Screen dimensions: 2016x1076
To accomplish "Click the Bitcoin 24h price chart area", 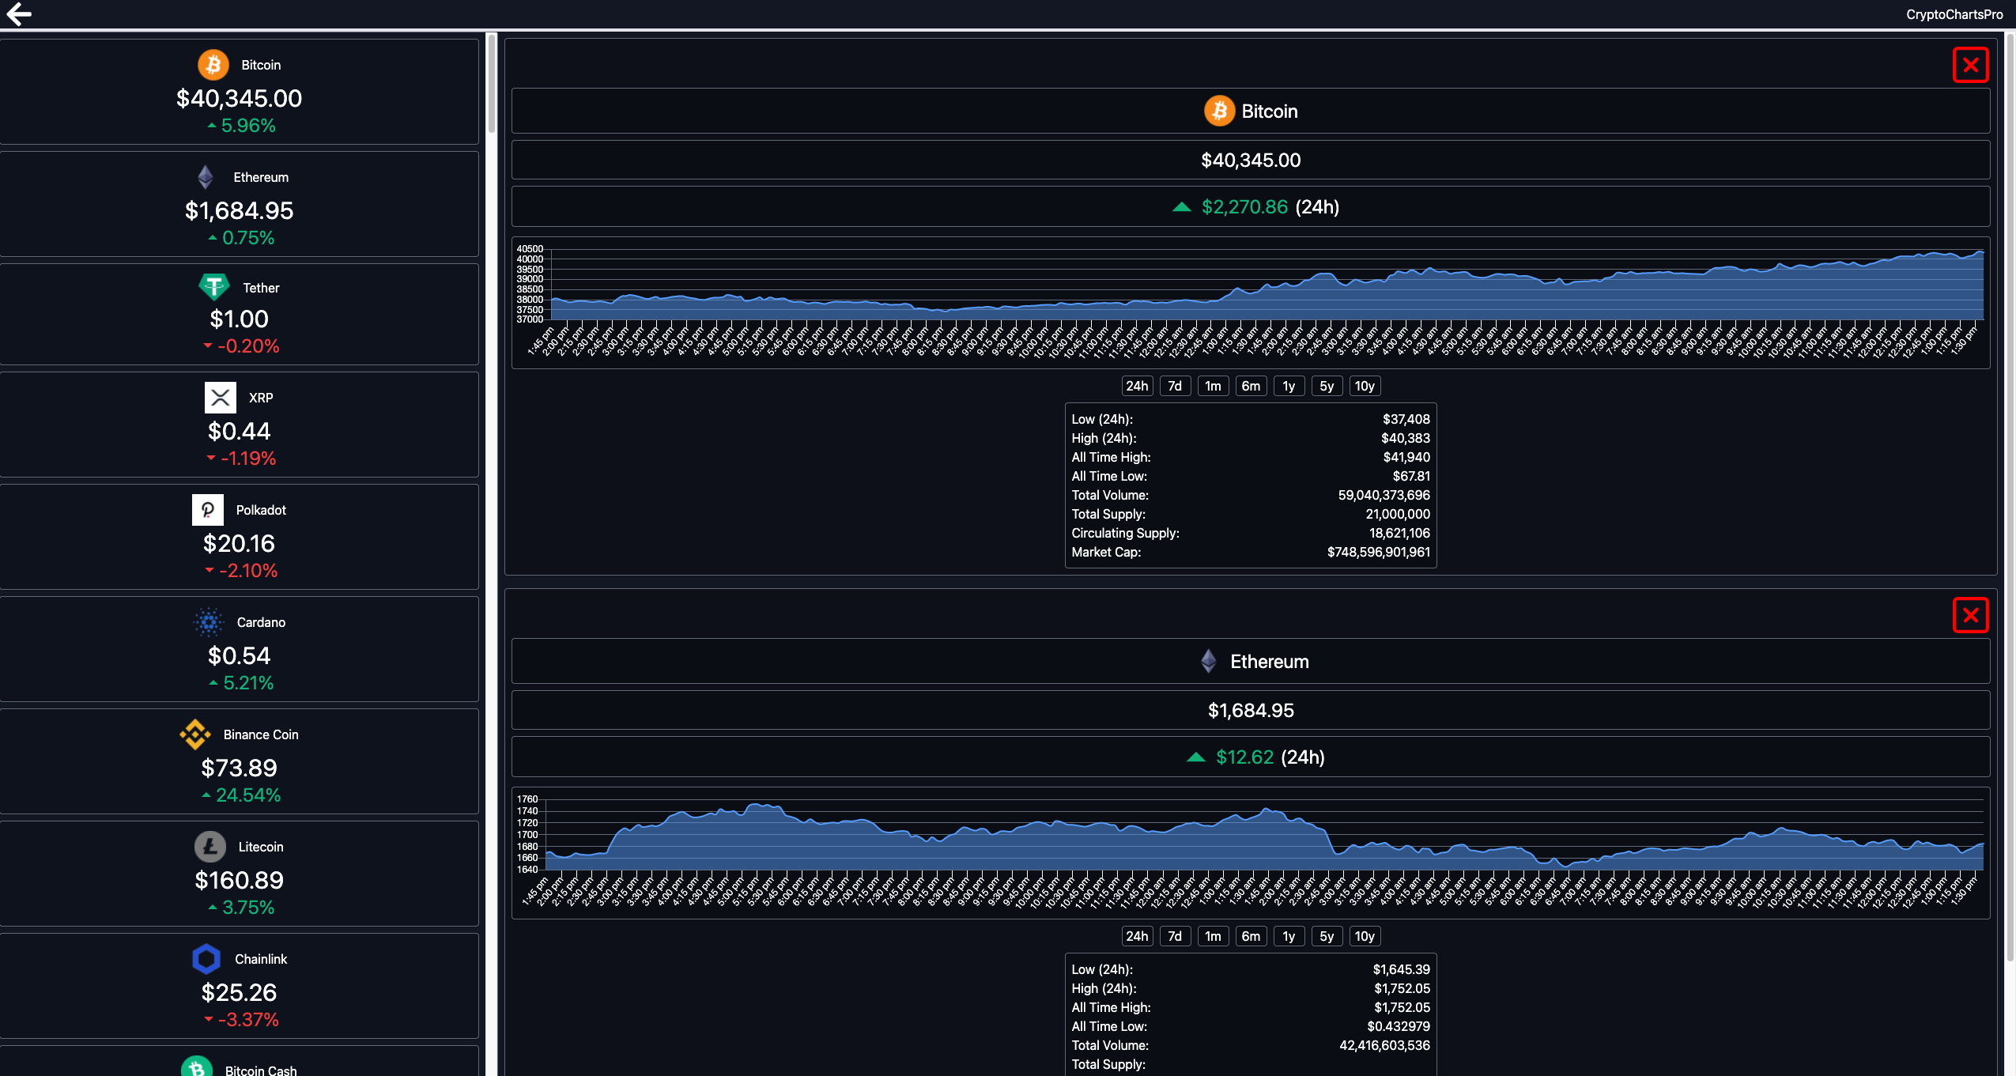I will click(1251, 302).
